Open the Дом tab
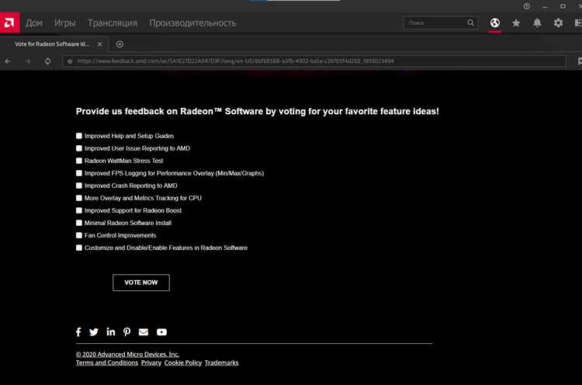582x385 pixels. coord(34,23)
